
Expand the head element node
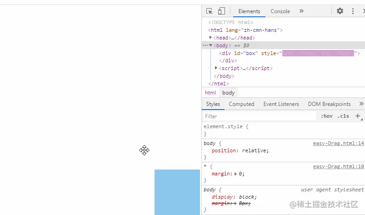(210, 37)
